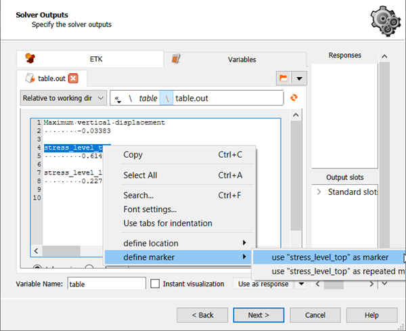Click the Responses header

344,56
